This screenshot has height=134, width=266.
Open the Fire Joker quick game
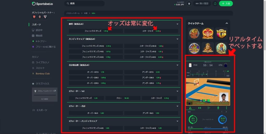pos(208,34)
